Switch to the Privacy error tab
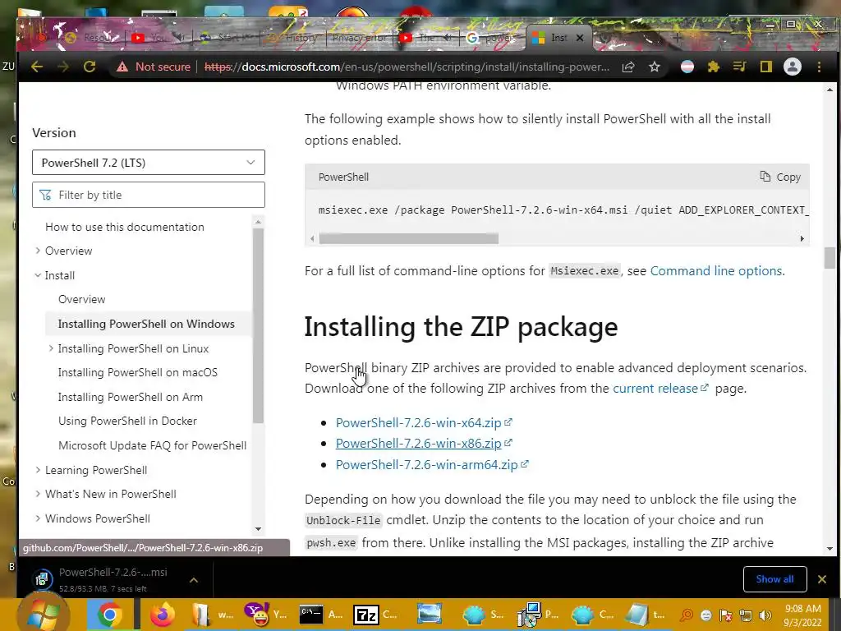The height and width of the screenshot is (631, 841). coord(358,38)
